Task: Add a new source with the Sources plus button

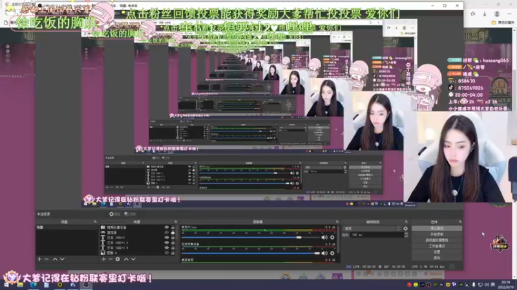Action: (103, 259)
